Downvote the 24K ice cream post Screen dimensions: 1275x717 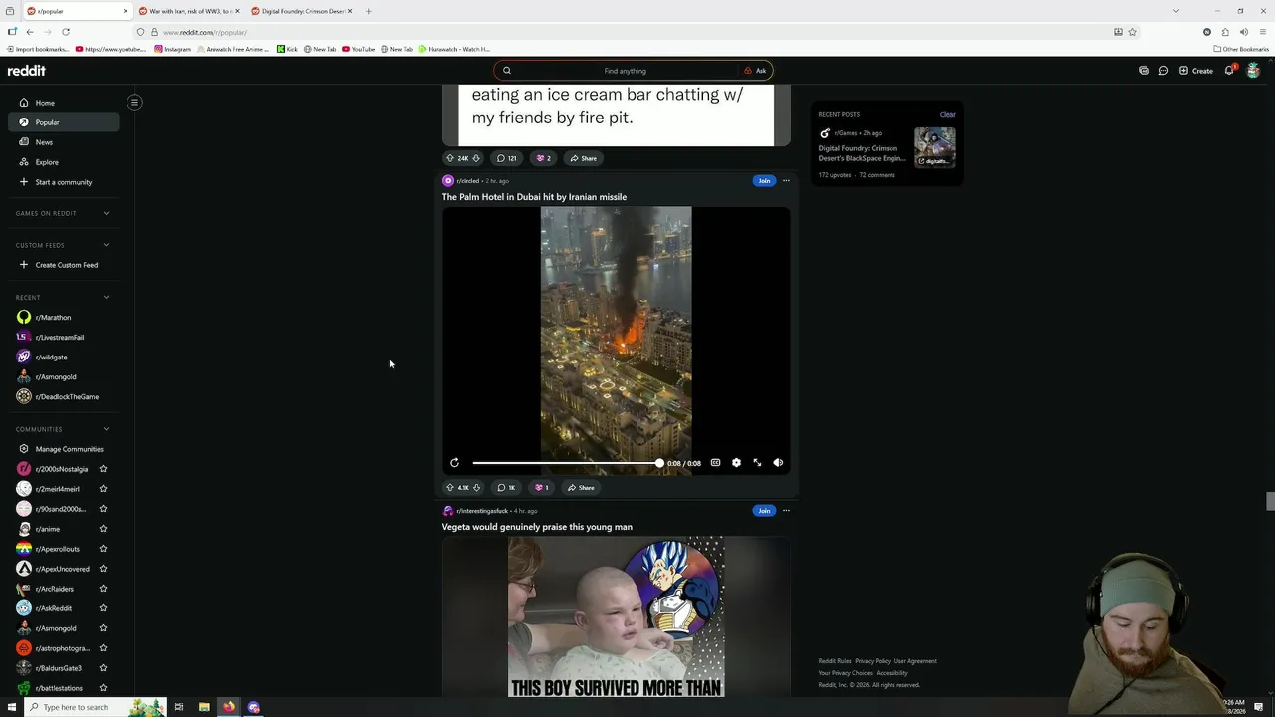click(476, 158)
